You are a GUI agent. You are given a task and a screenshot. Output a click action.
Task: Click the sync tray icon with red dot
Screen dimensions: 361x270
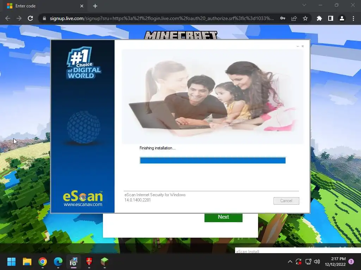tap(299, 262)
